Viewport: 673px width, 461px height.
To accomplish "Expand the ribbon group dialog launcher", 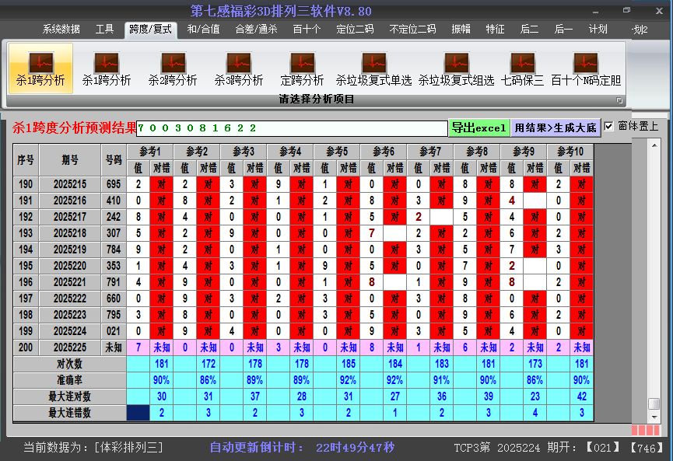I will tap(620, 100).
